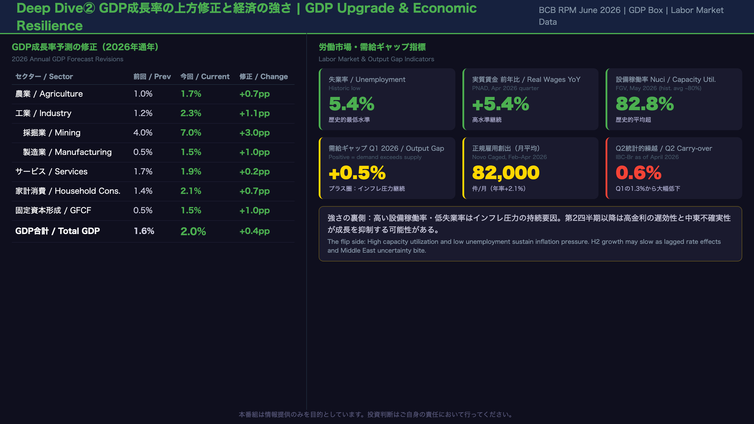Click the '失業率 / Unemployment' card title
Viewport: 754px width, 424px height.
click(x=367, y=79)
